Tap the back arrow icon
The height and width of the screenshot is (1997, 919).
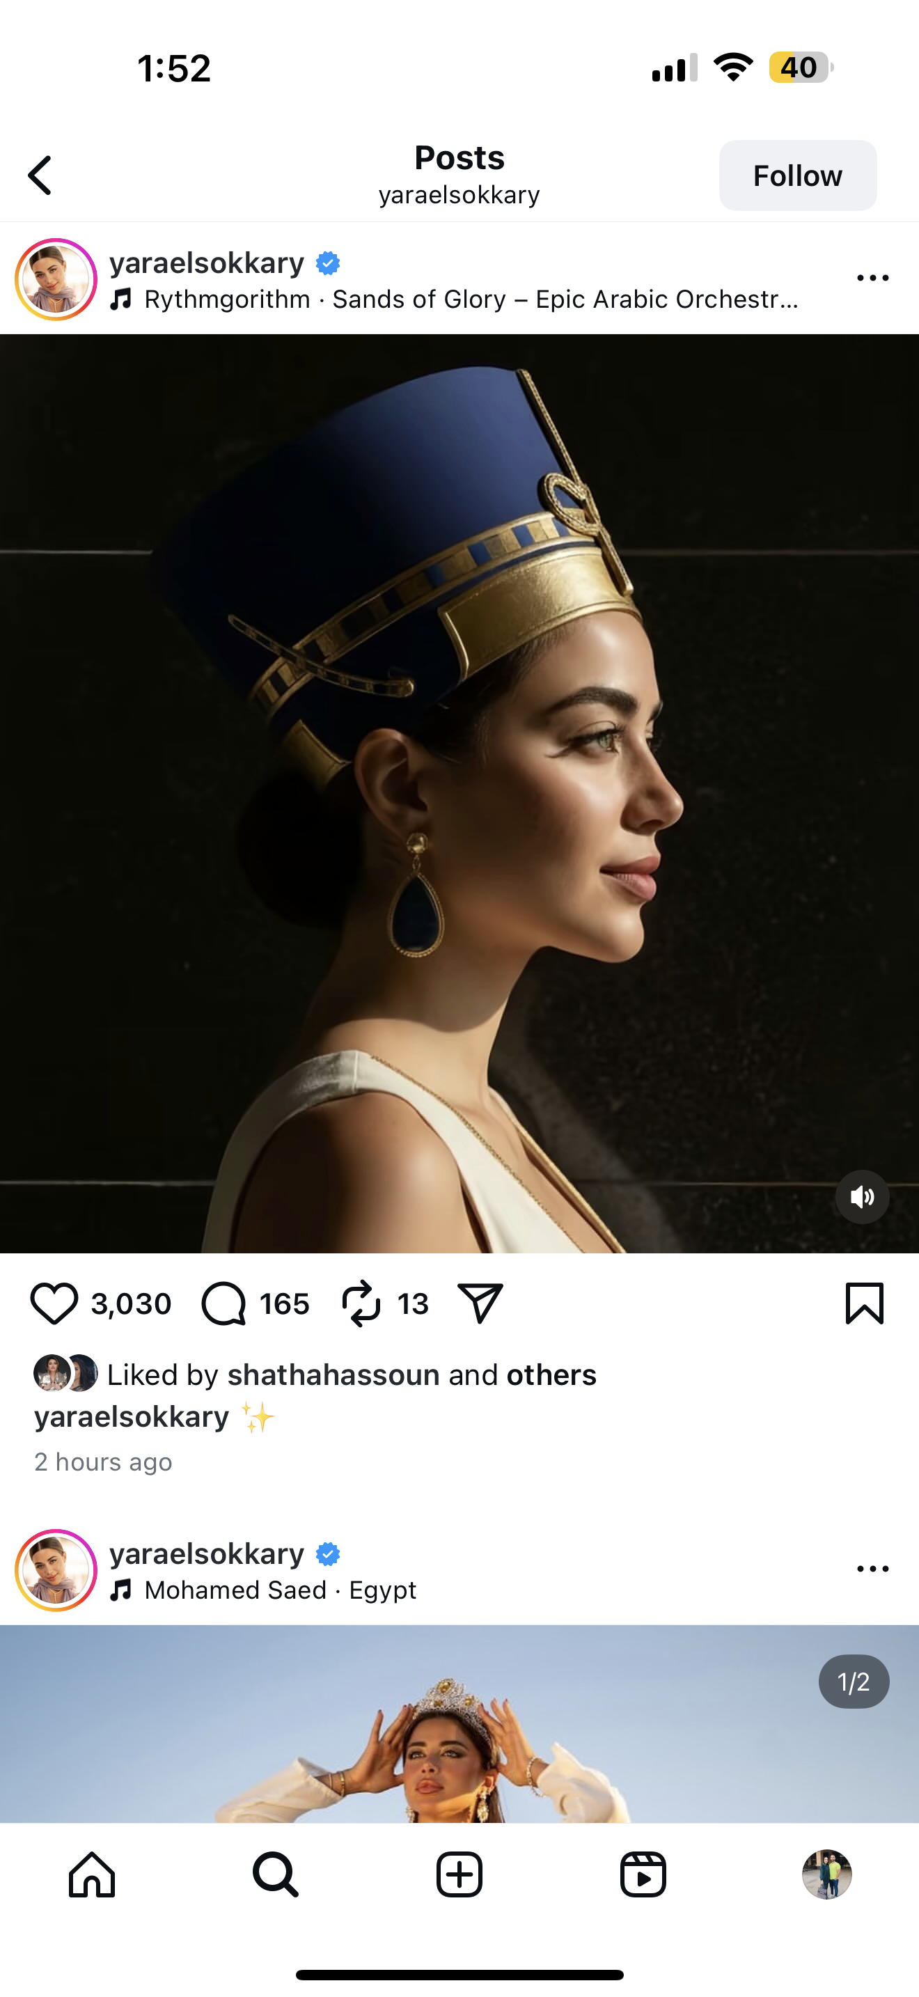40,175
